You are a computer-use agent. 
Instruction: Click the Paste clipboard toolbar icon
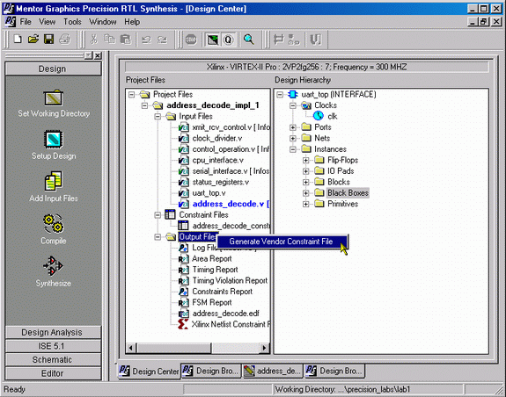126,40
